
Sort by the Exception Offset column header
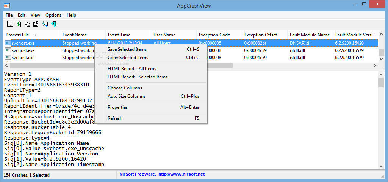click(x=265, y=35)
